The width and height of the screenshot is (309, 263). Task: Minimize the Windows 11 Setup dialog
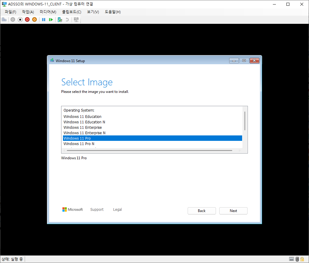click(234, 61)
